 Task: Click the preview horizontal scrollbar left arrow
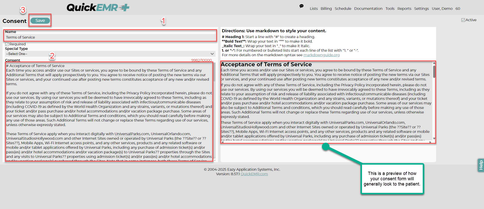[222, 142]
